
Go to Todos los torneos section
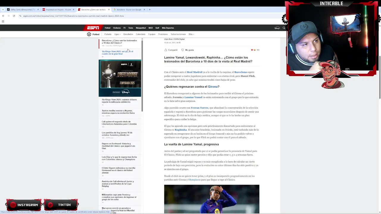pyautogui.click(x=178, y=34)
